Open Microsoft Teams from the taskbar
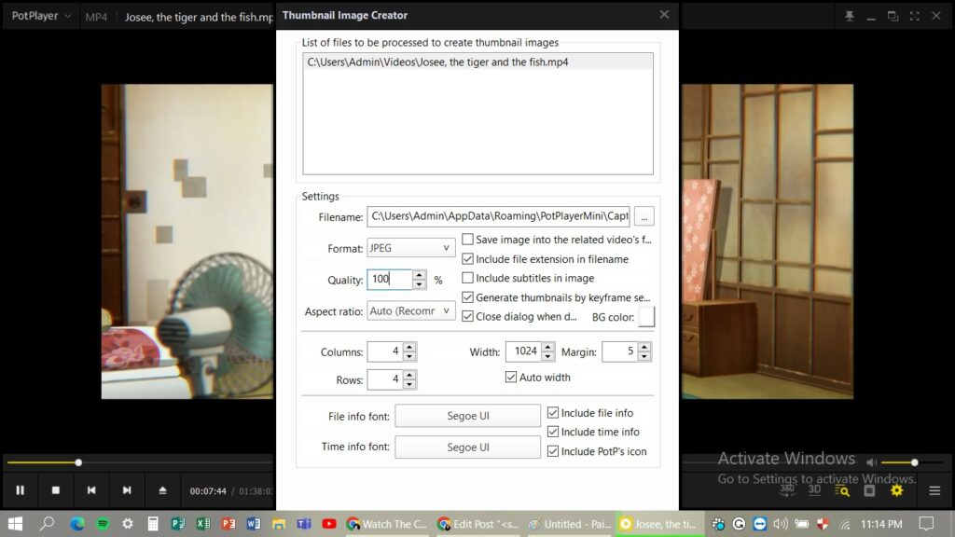955x537 pixels. coord(304,524)
